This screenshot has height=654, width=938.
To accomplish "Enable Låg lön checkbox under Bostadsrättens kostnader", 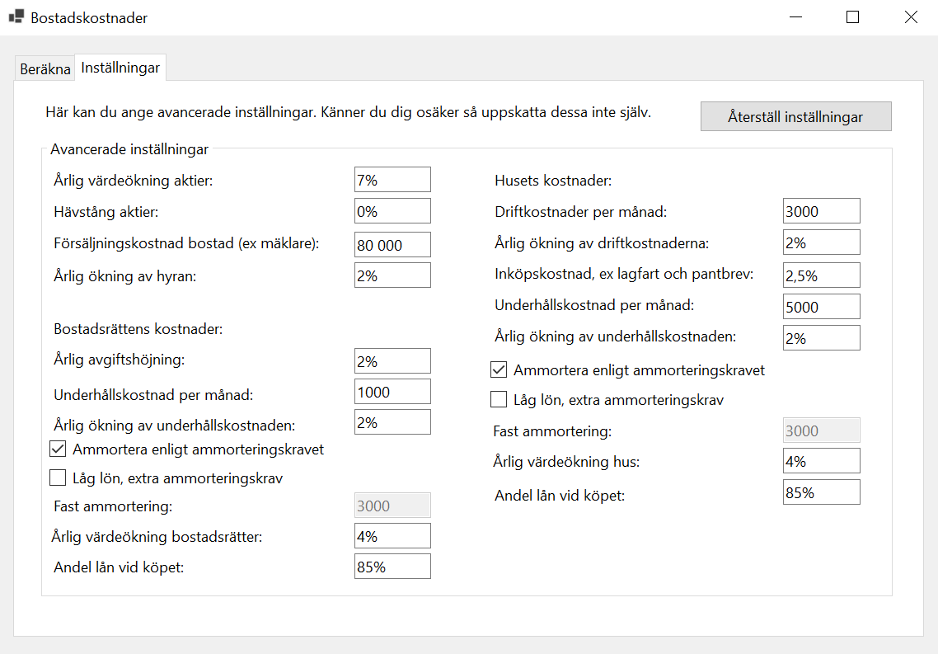I will pos(58,478).
